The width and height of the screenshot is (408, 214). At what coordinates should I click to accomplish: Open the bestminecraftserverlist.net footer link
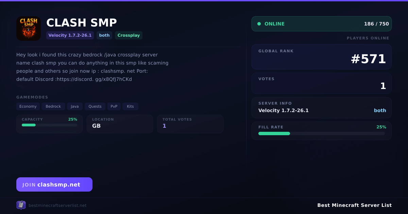point(57,206)
